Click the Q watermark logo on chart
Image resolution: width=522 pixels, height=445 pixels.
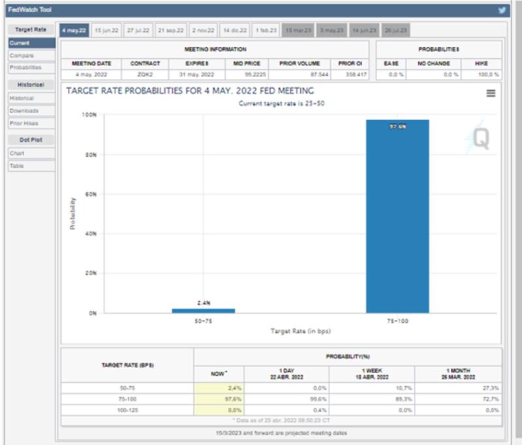point(480,138)
